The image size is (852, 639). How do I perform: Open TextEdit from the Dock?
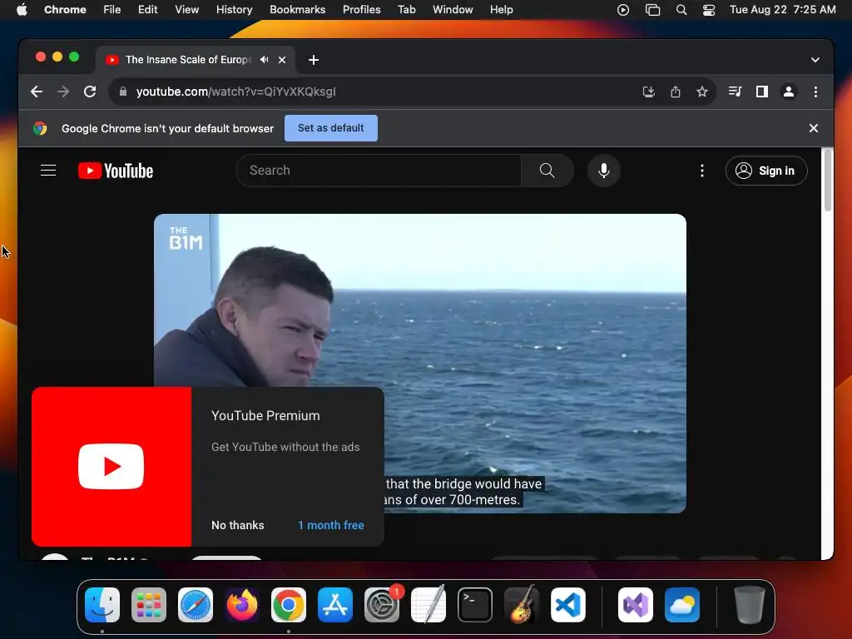click(x=428, y=605)
